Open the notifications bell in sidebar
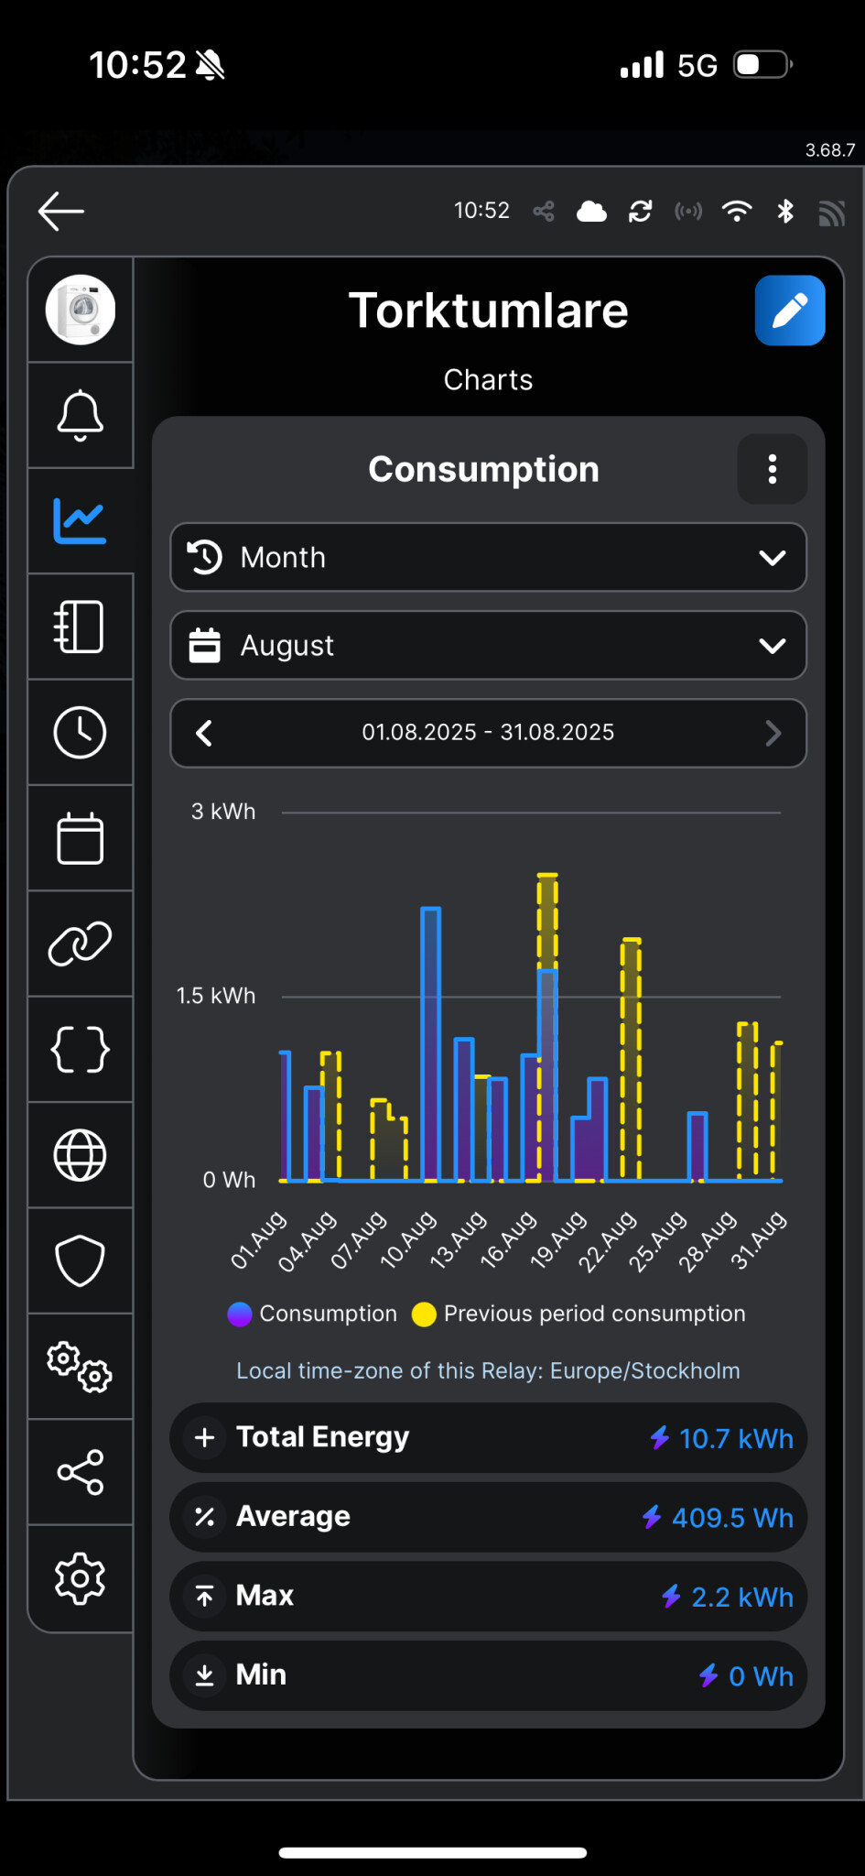 81,416
